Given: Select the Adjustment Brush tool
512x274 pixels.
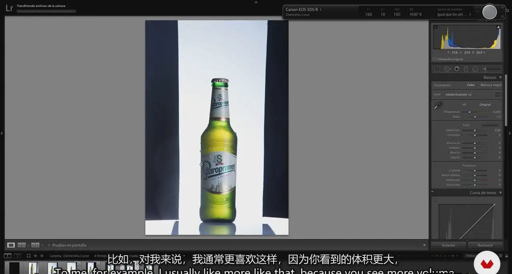Looking at the screenshot, I should [484, 69].
